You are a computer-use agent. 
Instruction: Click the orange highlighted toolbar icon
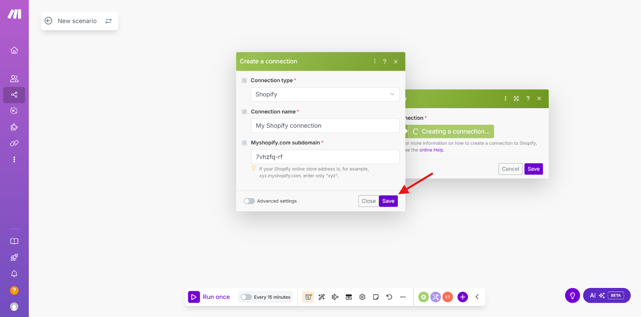(308, 297)
